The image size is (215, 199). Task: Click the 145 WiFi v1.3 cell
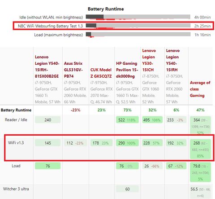[47, 143]
